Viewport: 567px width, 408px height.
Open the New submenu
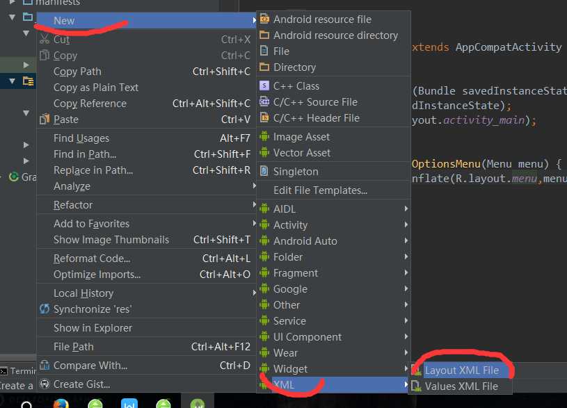147,21
